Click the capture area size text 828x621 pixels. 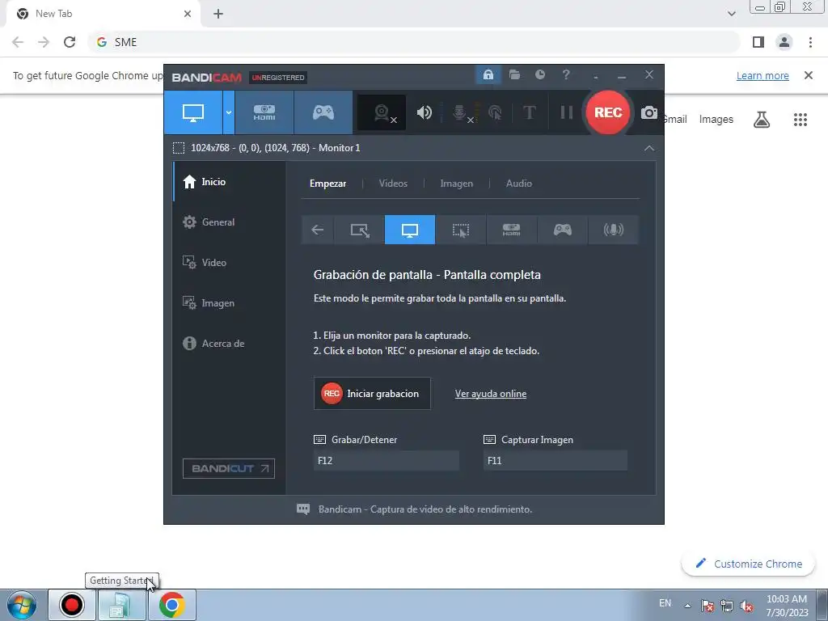pos(275,148)
